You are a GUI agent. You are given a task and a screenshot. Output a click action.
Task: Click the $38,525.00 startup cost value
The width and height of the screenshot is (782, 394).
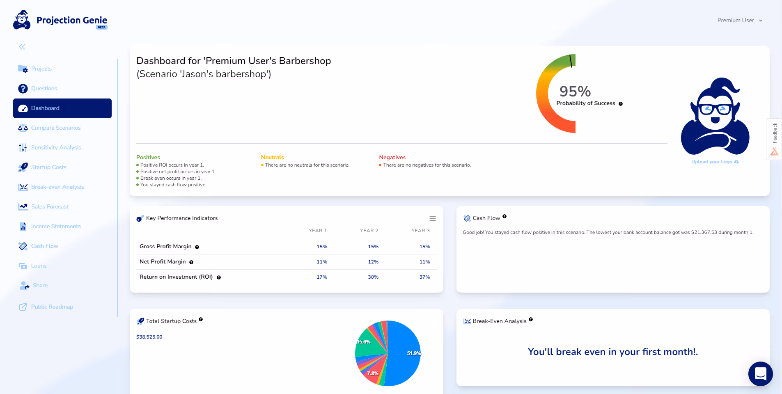149,337
